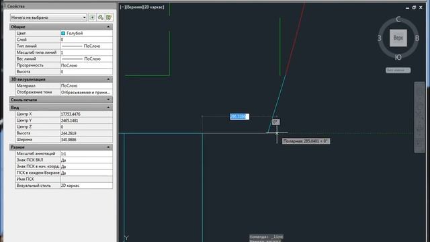
Task: Open the UCS dropdown below the ViewCube
Action: point(398,70)
